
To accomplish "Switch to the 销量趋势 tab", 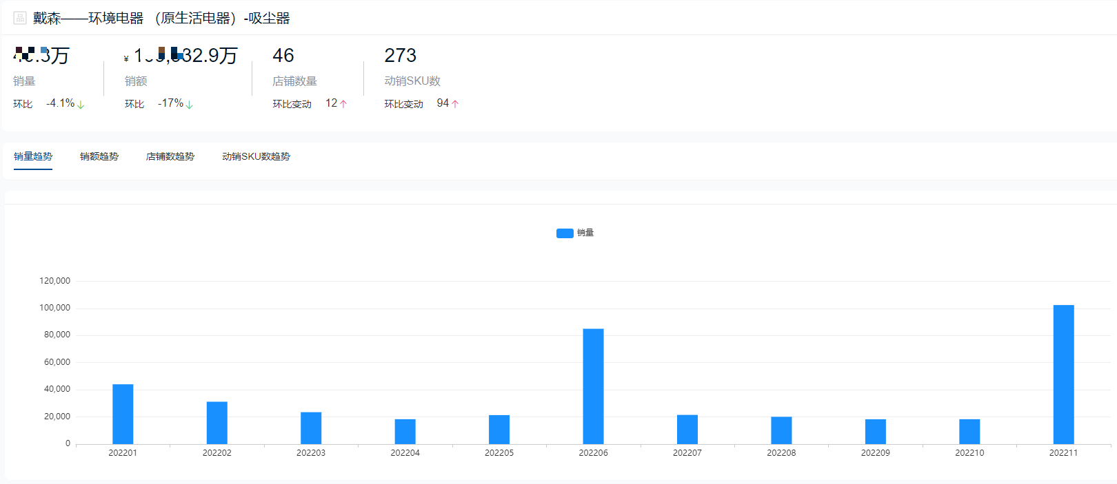I will [x=33, y=156].
